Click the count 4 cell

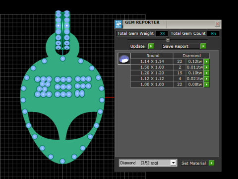179,79
